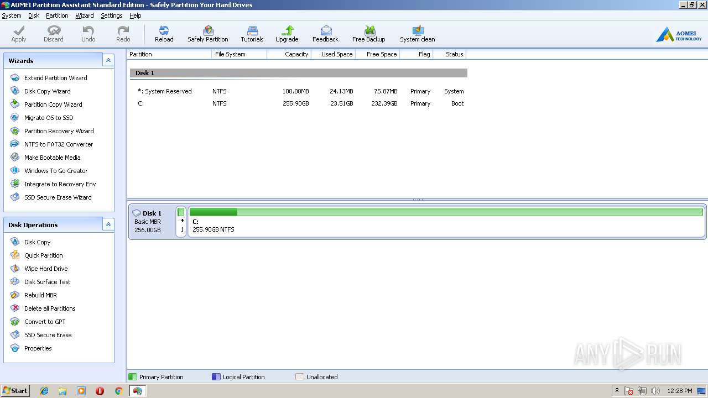
Task: Click the Partition Recovery Wizard icon
Action: 15,131
